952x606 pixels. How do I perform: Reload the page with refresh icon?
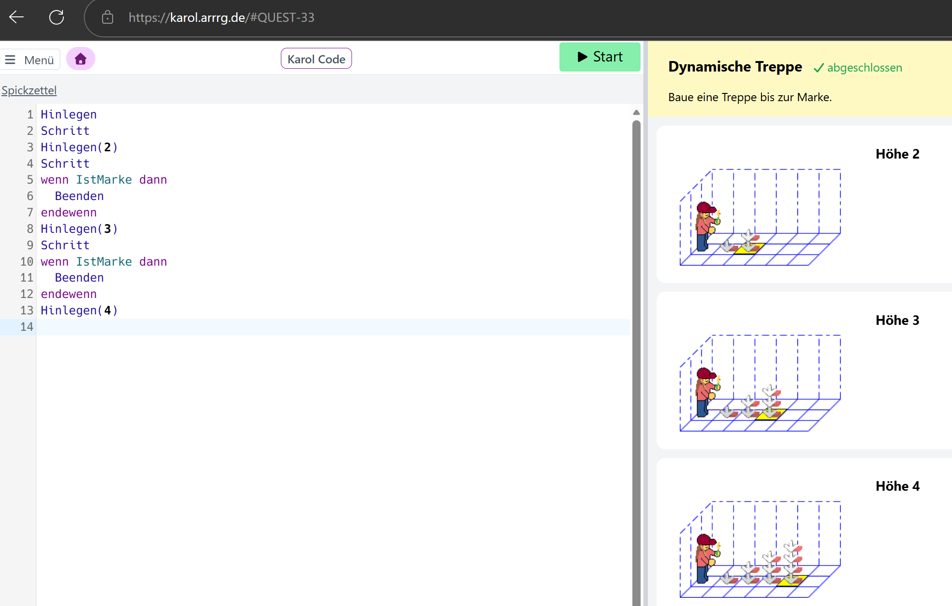click(57, 17)
